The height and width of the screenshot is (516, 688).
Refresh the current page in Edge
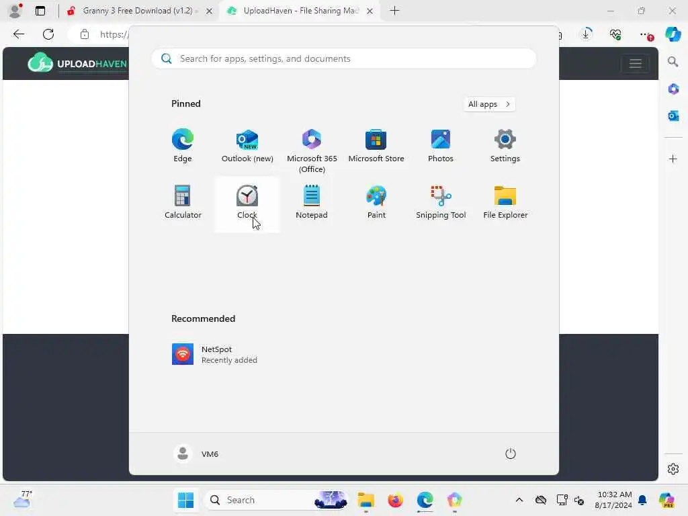tap(48, 34)
